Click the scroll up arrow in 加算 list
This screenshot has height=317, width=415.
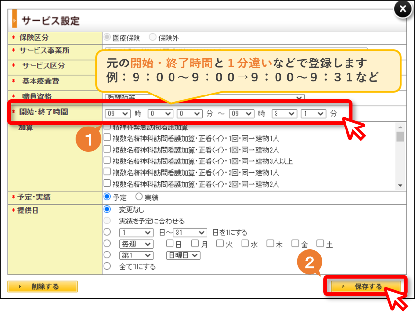tap(400, 127)
